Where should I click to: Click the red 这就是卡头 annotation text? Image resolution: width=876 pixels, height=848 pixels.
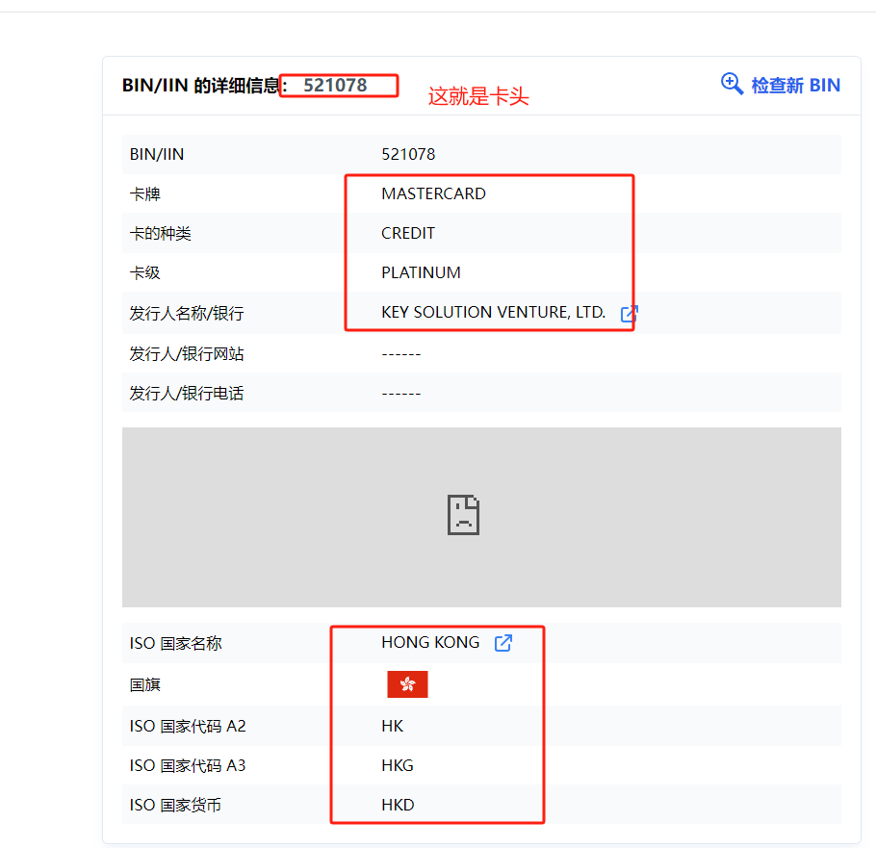(x=477, y=96)
